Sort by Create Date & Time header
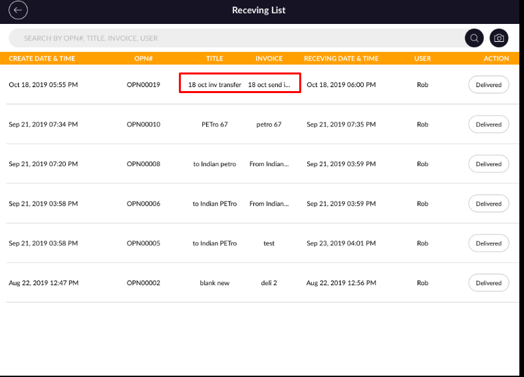Viewport: 524px width, 377px height. 42,59
